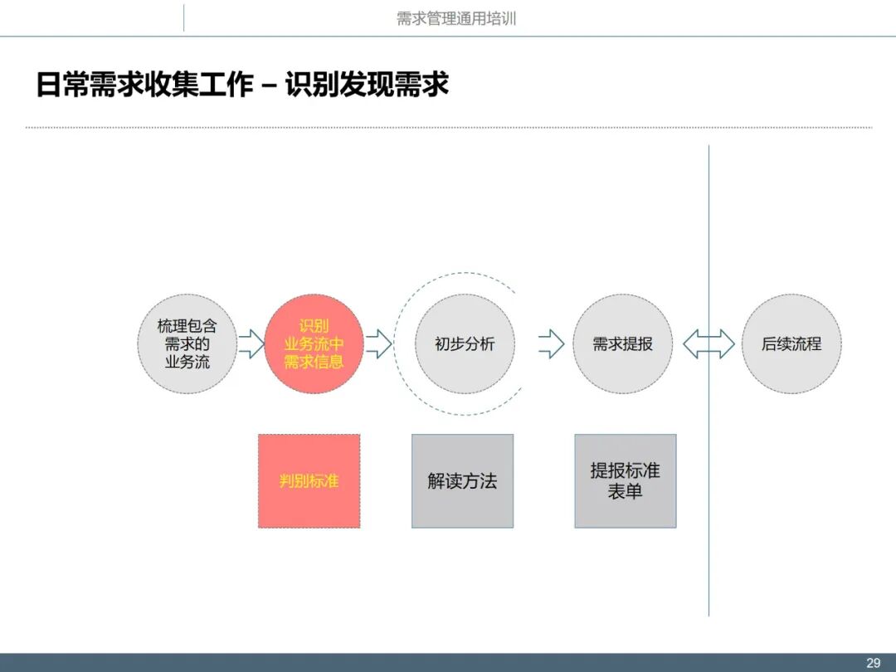The image size is (896, 672).
Task: Select the red 识别业务流中需求信息 circle
Action: coord(315,343)
